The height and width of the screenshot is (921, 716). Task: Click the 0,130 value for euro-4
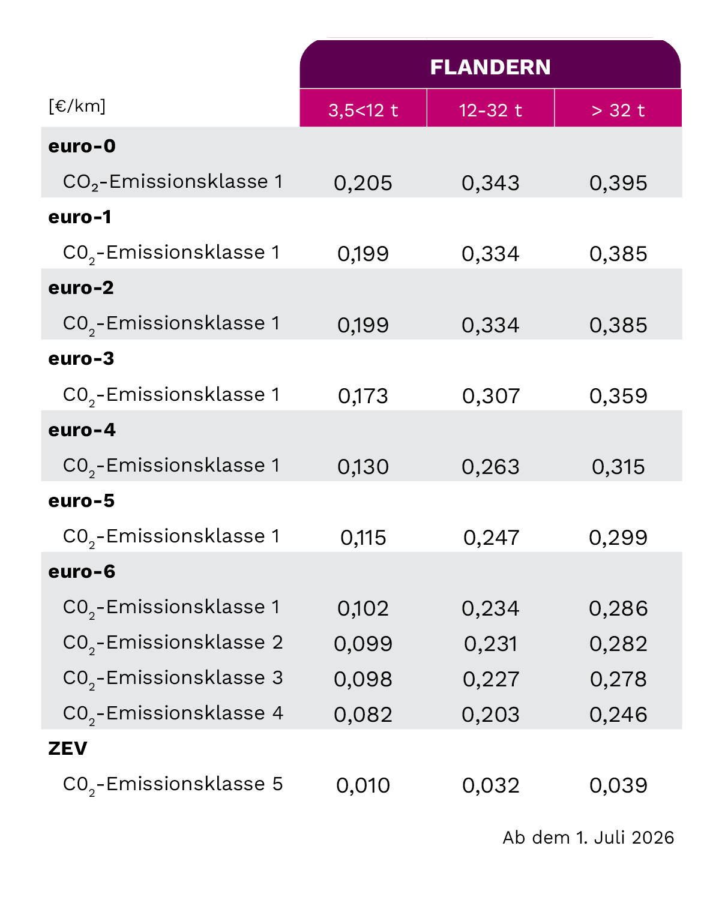[x=363, y=467]
